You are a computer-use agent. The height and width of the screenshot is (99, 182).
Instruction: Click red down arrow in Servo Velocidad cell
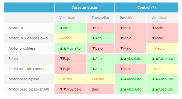[x=61, y=59]
